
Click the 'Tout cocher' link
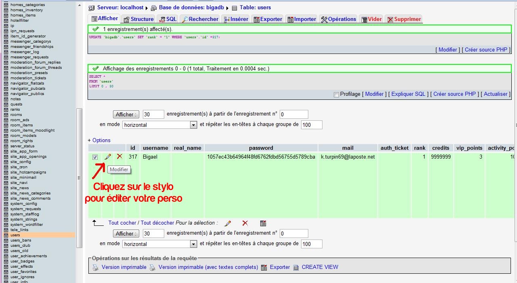[x=122, y=223]
